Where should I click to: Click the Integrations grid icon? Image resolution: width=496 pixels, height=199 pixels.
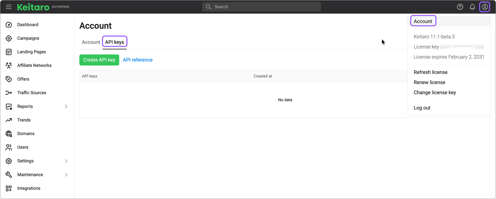point(9,188)
